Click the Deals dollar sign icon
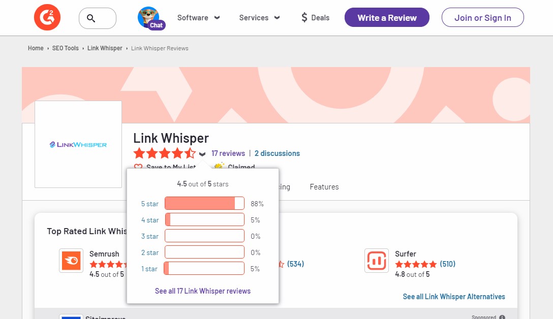The image size is (553, 319). coord(304,17)
